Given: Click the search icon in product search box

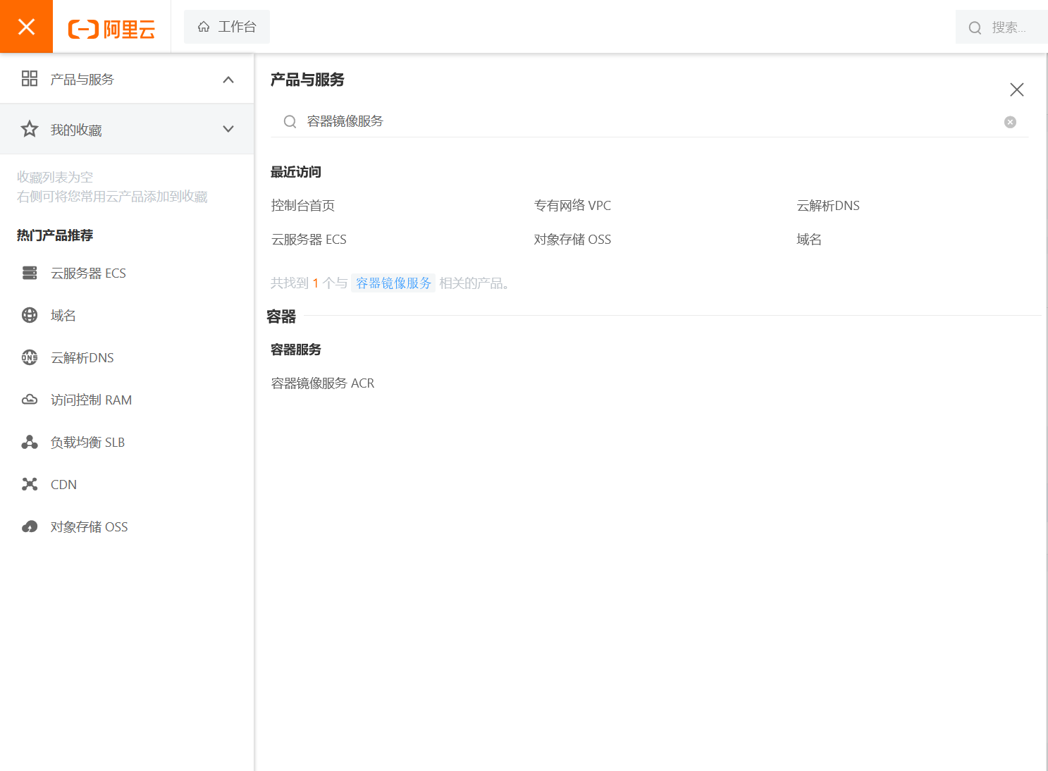Looking at the screenshot, I should click(290, 122).
